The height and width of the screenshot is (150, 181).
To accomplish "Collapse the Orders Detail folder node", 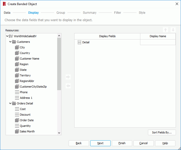I will [x=10, y=103].
